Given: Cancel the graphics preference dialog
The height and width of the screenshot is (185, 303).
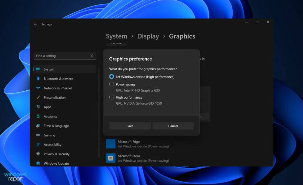Looking at the screenshot, I should pyautogui.click(x=173, y=126).
